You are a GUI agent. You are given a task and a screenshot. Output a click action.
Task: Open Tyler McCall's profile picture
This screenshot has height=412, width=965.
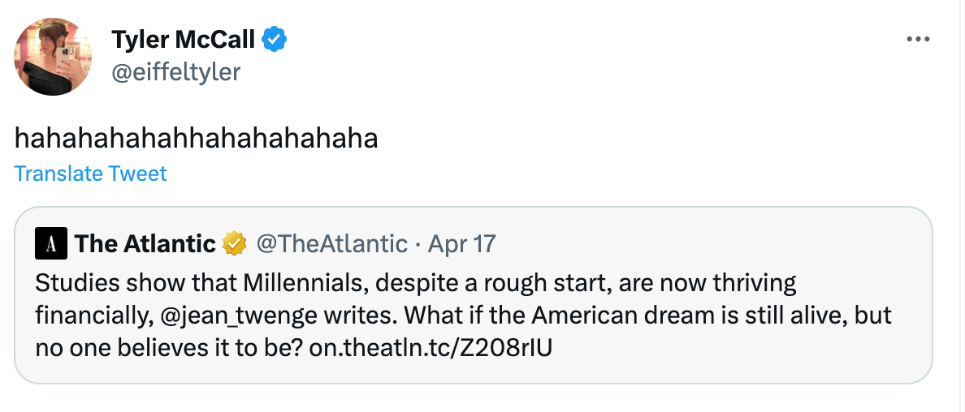pos(53,57)
